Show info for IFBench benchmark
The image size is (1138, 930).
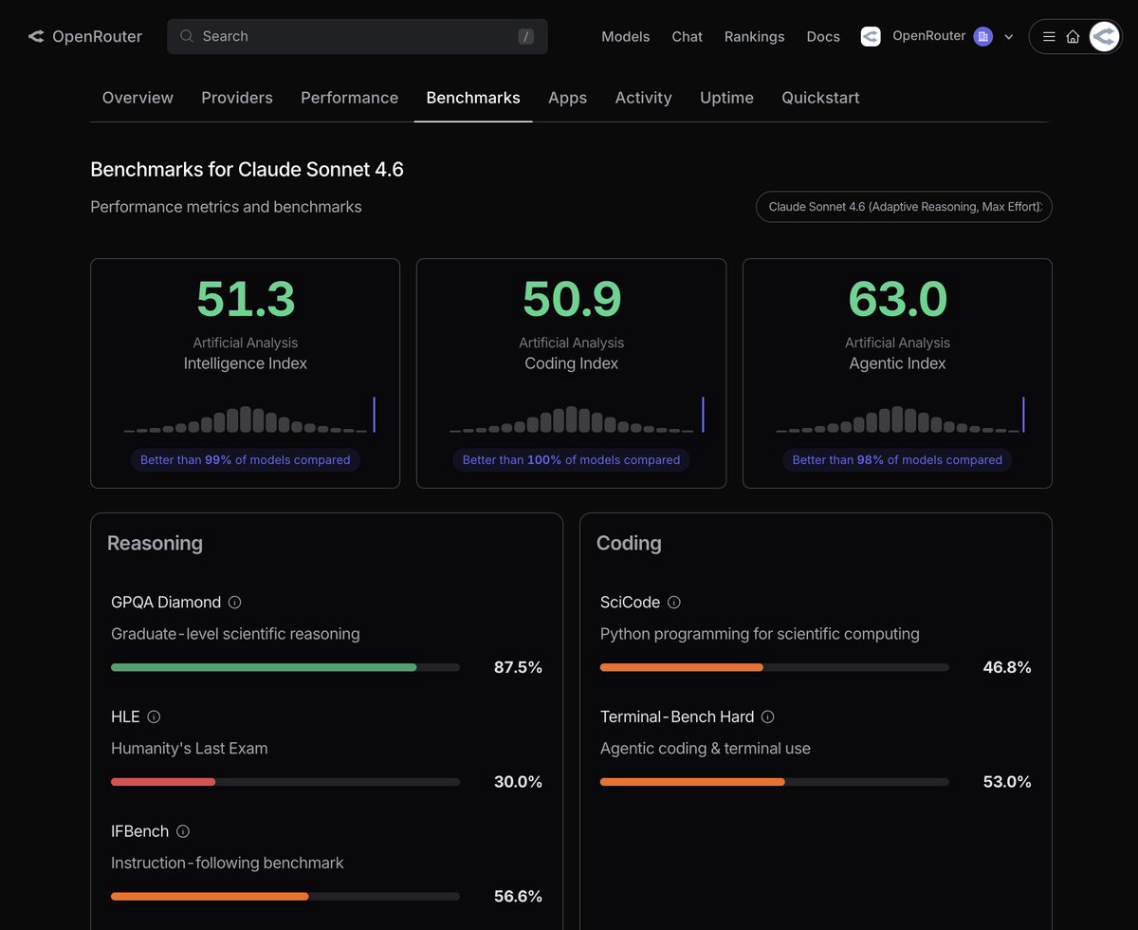(x=183, y=831)
